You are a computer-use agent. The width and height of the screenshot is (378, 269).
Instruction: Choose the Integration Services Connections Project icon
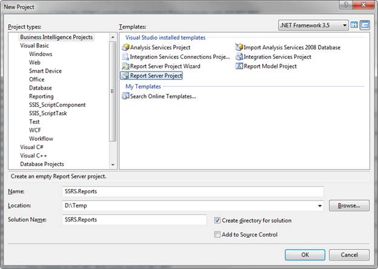[x=125, y=56]
